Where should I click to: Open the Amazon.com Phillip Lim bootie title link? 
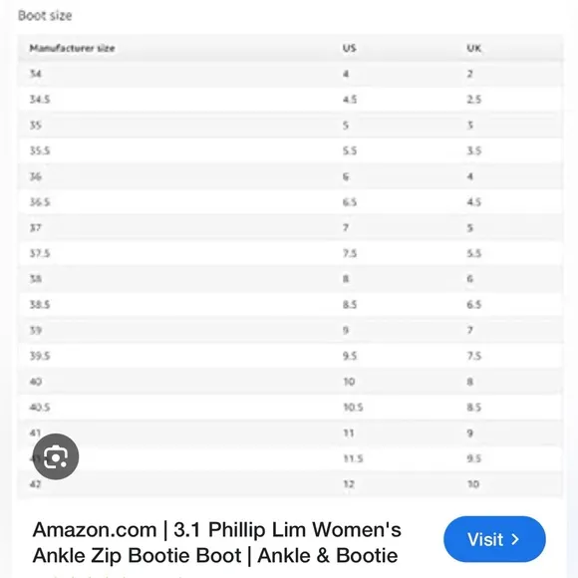coord(217,542)
